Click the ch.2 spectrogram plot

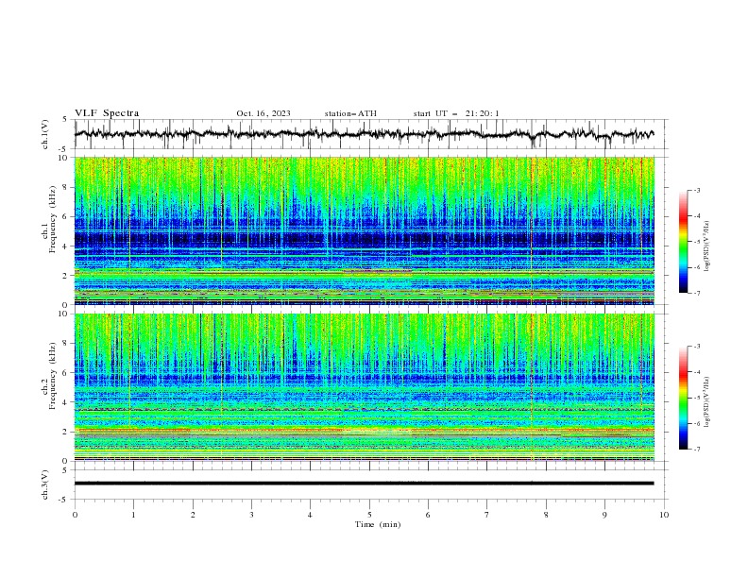[x=365, y=387]
